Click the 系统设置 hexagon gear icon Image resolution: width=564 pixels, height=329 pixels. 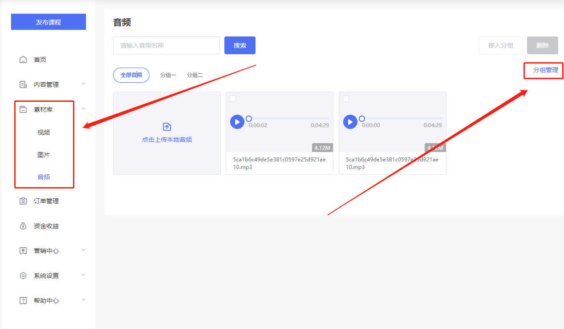click(x=23, y=276)
